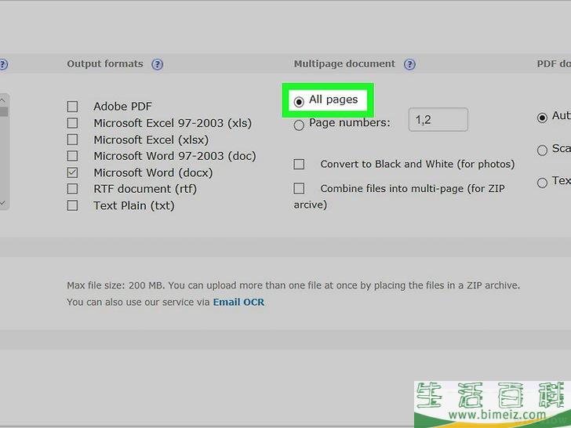Open the Output formats help icon
Screen dimensions: 571x428
pyautogui.click(x=158, y=64)
